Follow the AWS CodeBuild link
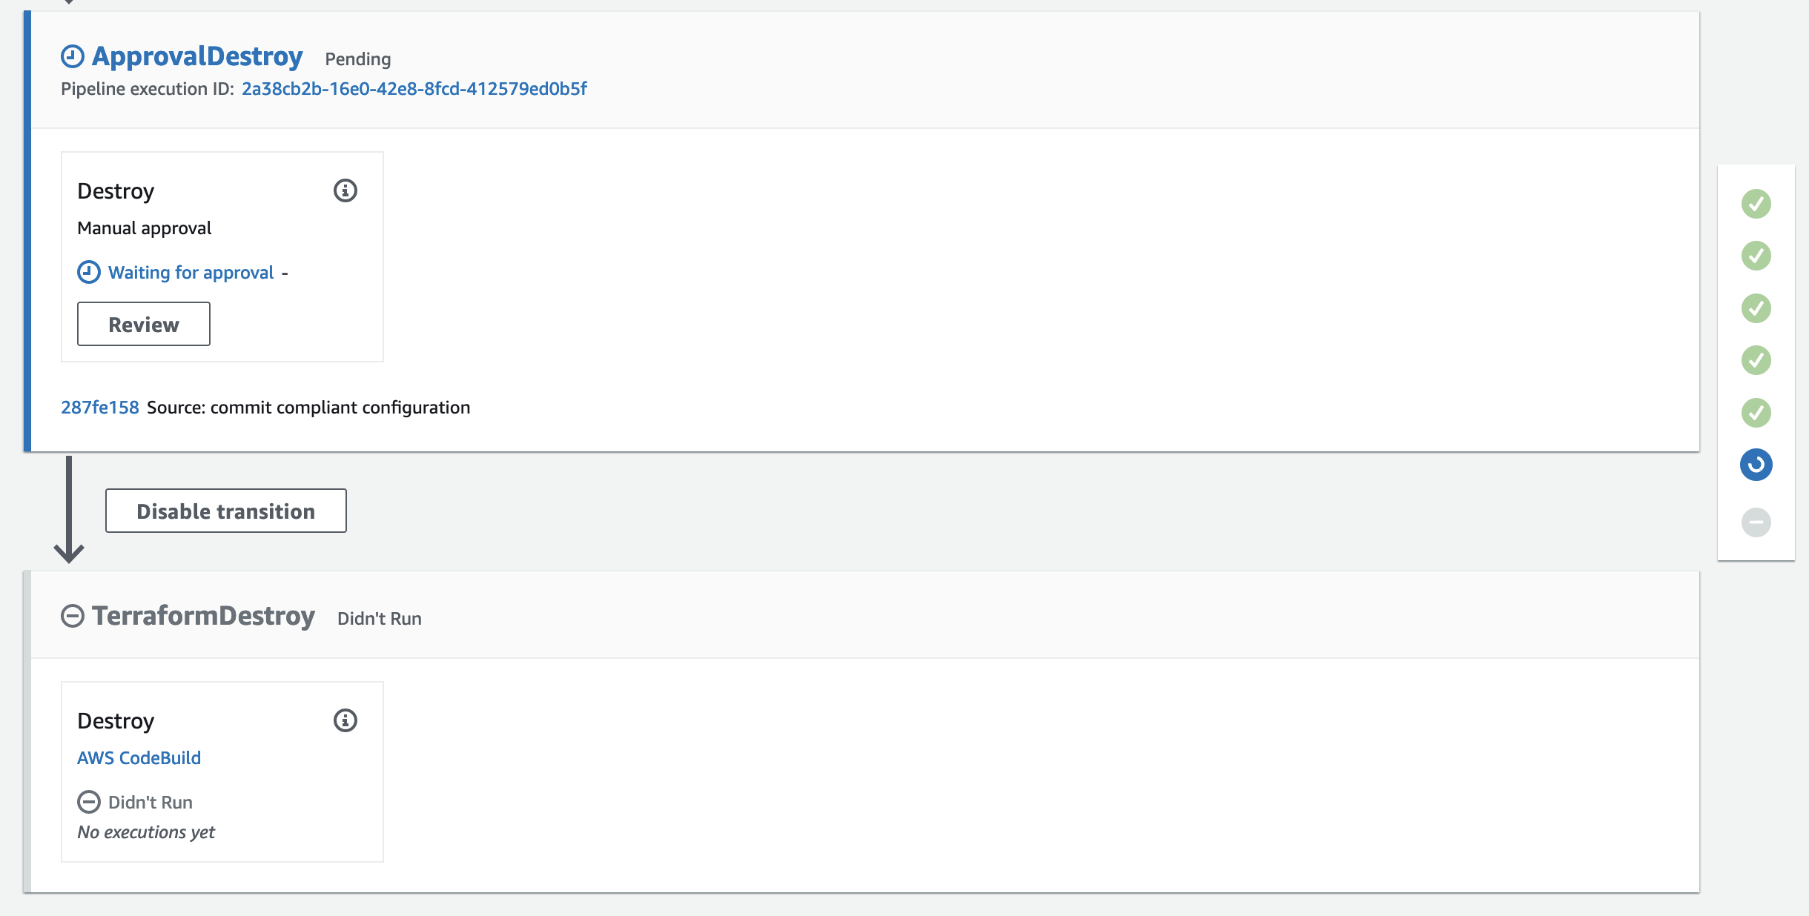Screen dimensions: 1809x916 pos(139,758)
